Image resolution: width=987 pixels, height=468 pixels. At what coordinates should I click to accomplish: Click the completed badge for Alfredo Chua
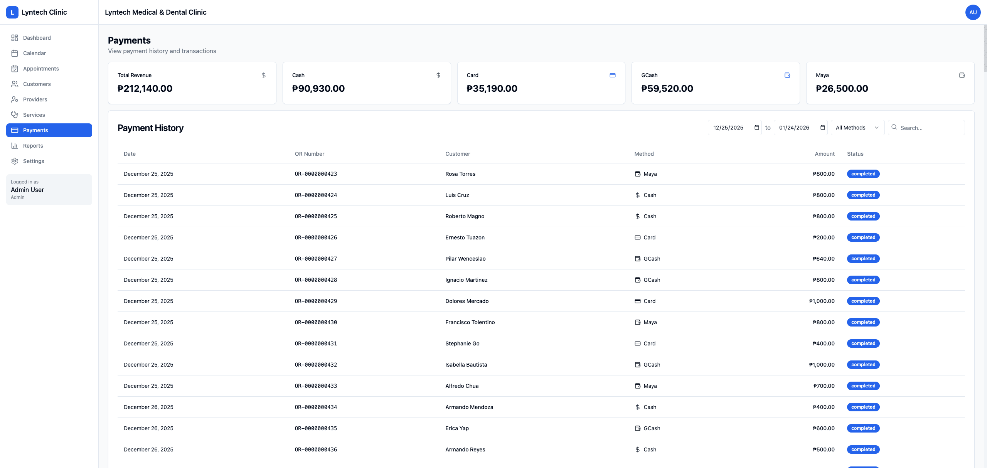[x=863, y=386]
